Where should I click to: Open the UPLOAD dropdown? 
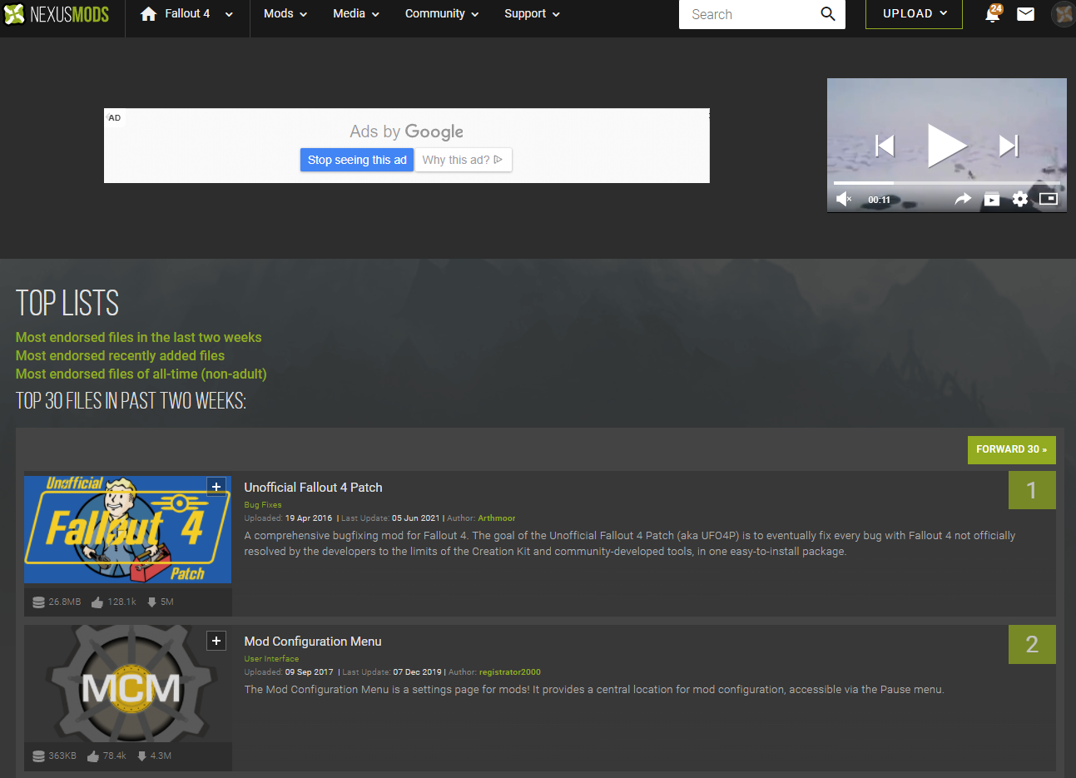(914, 14)
